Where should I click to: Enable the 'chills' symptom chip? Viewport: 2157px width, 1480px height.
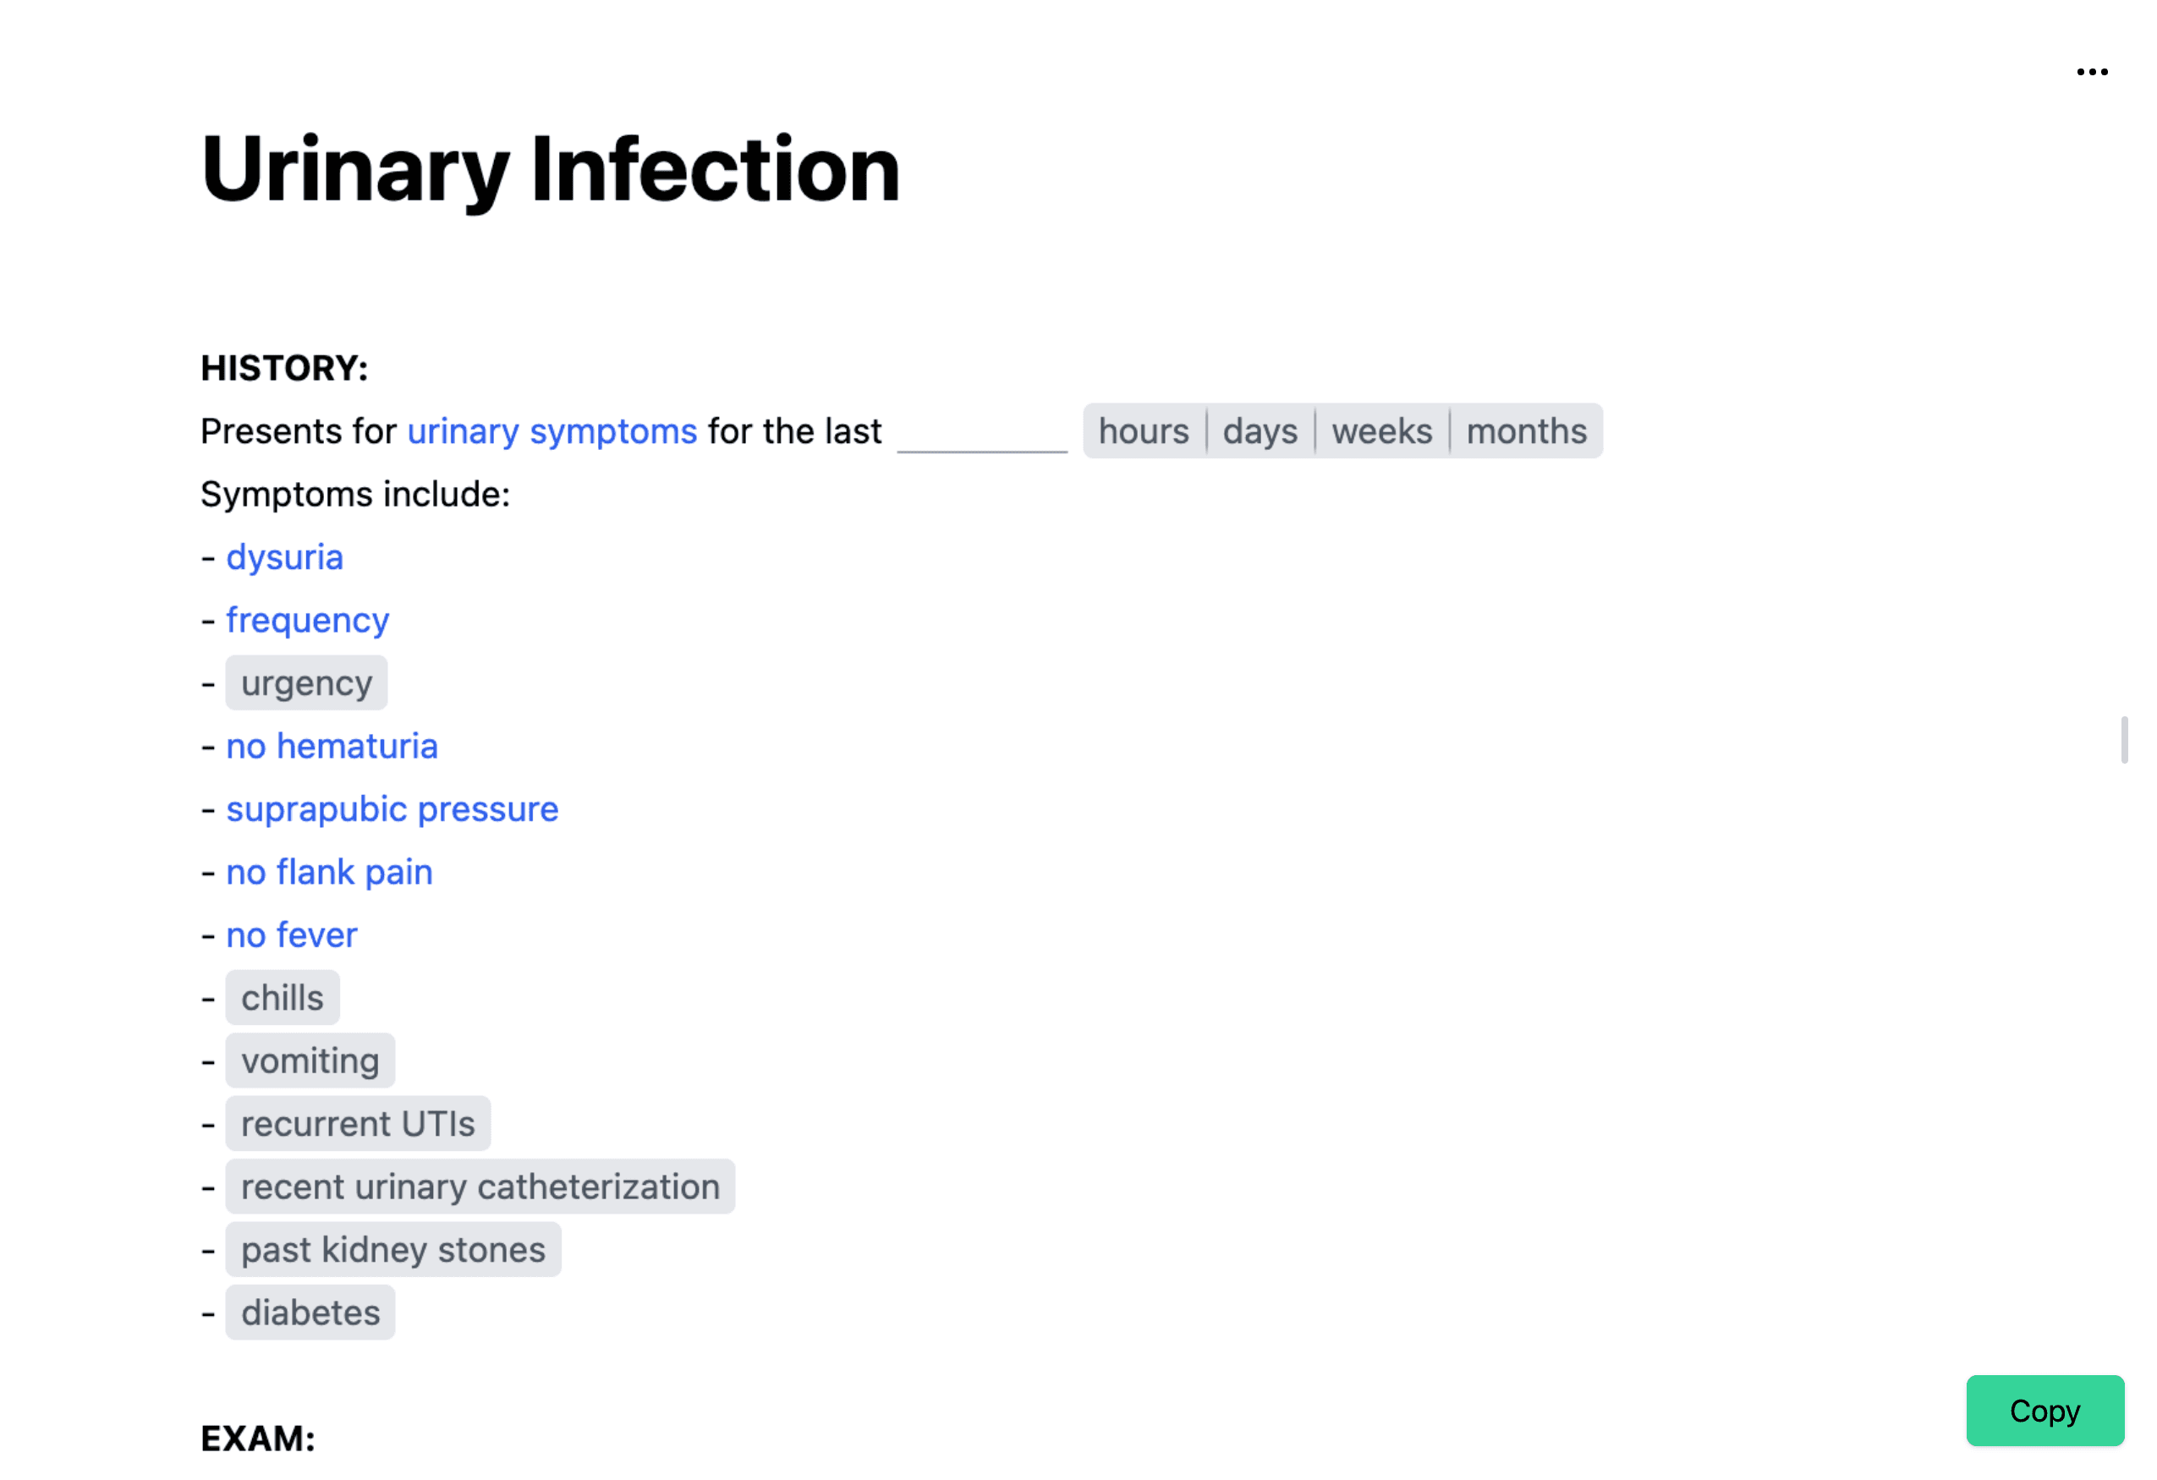[283, 997]
